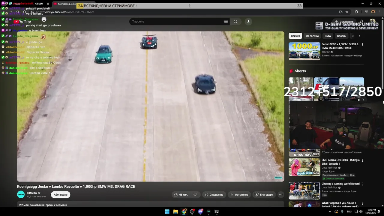Open more actions three-dot button under video
Image resolution: width=384 pixels, height=216 pixels.
click(281, 195)
